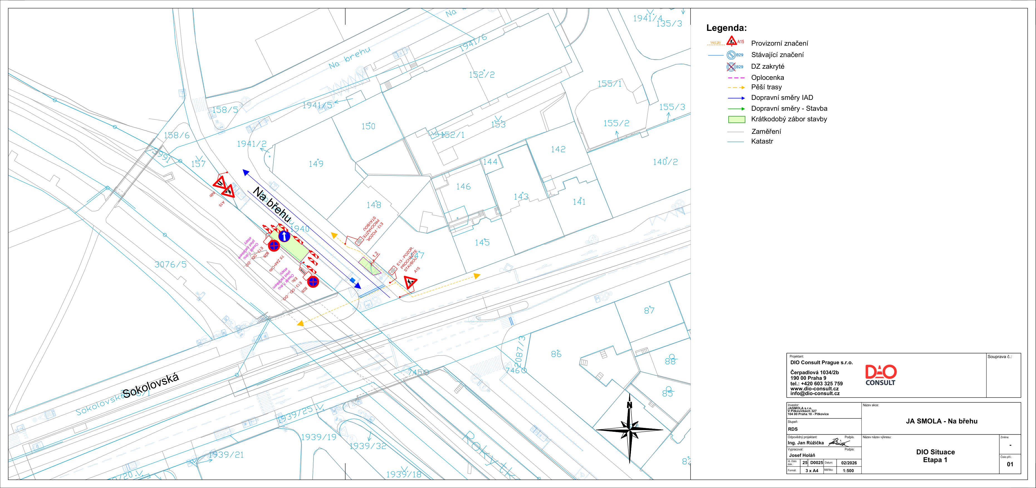
Task: Click the blue B29 existing-signage symbol in the legend
Action: pos(731,55)
